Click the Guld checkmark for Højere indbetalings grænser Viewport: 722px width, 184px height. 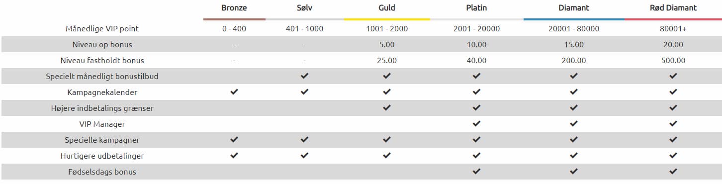(387, 108)
